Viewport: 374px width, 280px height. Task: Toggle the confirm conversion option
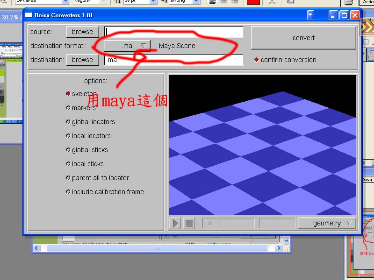(285, 60)
